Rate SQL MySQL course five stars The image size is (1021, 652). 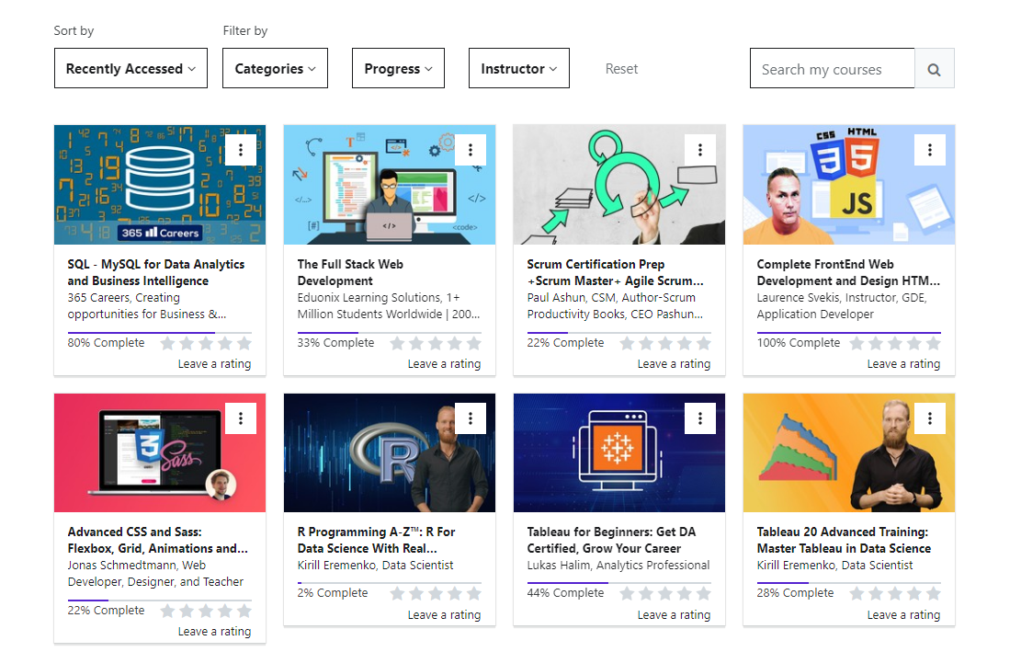(244, 343)
